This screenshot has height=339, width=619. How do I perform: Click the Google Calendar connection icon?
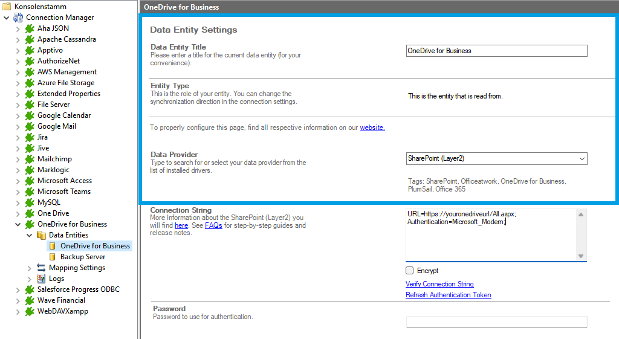30,115
